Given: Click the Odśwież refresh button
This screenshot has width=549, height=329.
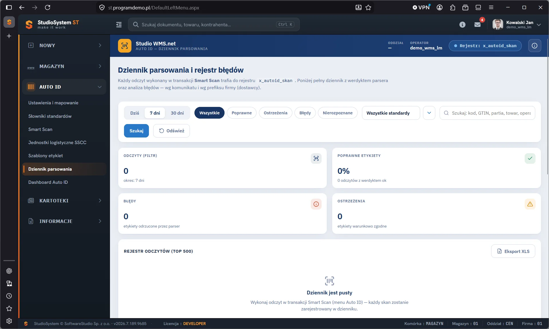Looking at the screenshot, I should tap(172, 131).
